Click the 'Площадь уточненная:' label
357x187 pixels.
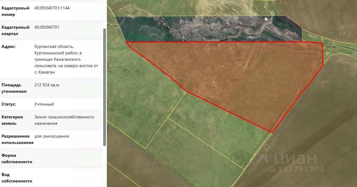point(14,88)
